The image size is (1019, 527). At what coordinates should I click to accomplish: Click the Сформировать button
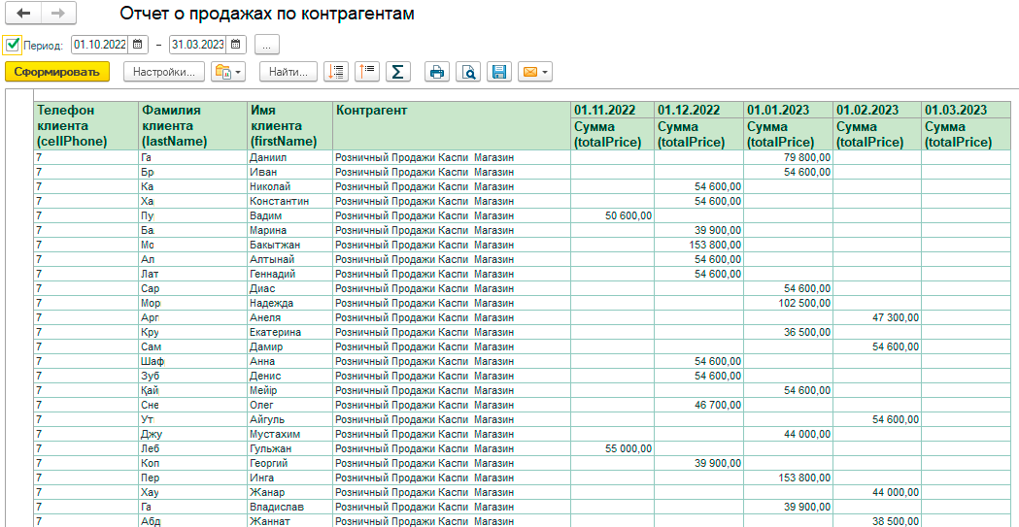pos(57,72)
